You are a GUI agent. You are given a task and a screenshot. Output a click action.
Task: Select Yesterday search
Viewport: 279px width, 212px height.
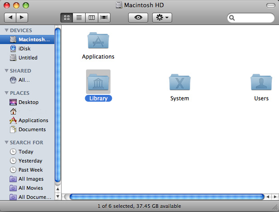27,161
